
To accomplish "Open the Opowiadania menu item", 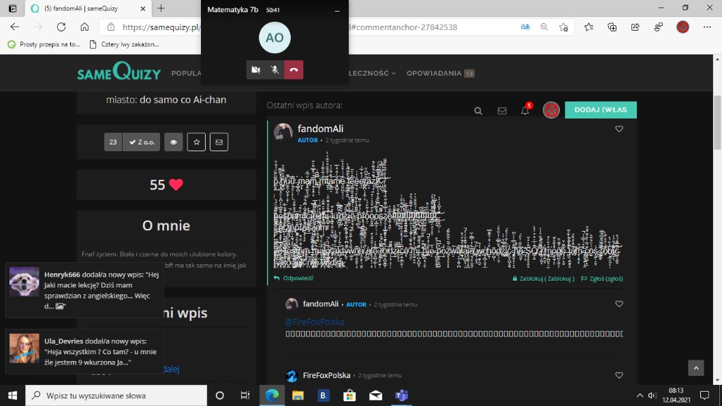I will click(434, 73).
